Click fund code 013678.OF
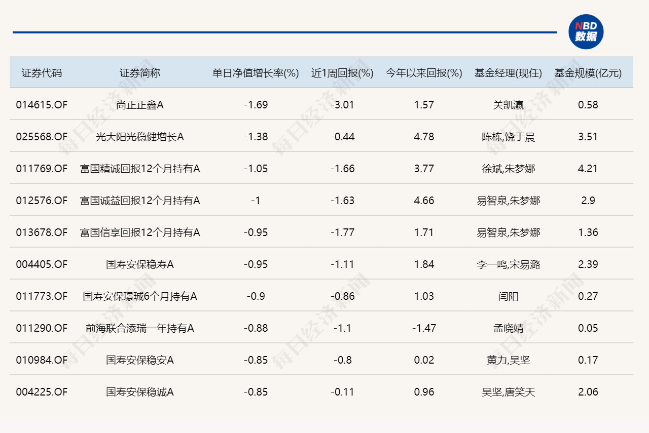Viewport: 649px width, 433px height. (42, 232)
